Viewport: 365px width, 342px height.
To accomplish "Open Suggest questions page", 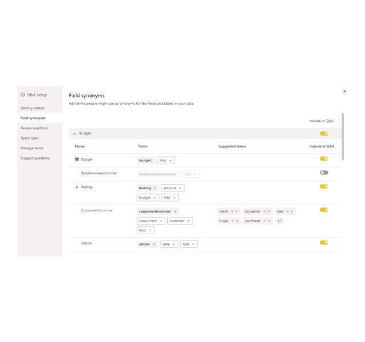I will click(x=35, y=158).
